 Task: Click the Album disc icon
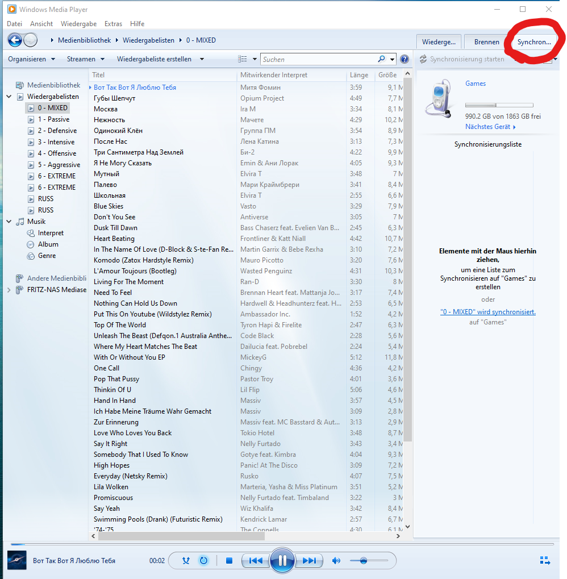(x=31, y=244)
